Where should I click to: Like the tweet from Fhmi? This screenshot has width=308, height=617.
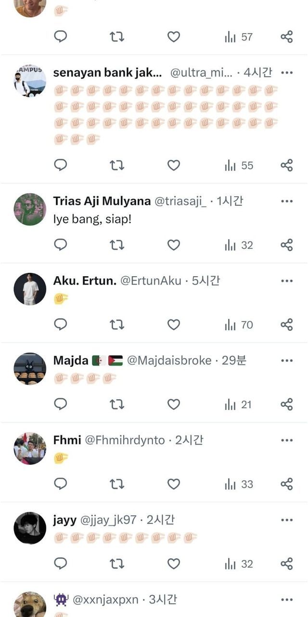pyautogui.click(x=173, y=484)
